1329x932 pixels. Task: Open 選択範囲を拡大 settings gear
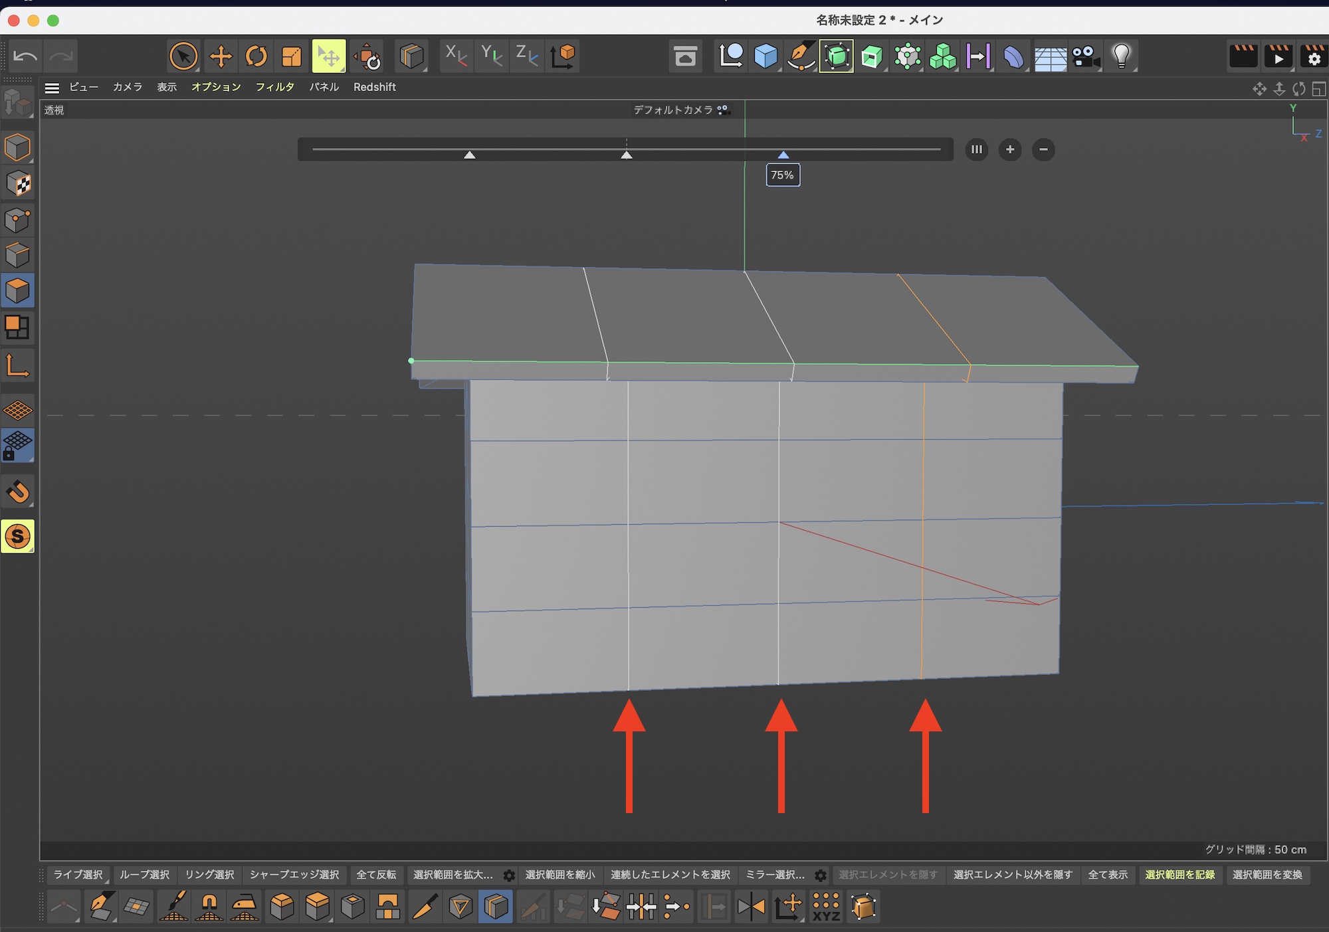(x=509, y=876)
